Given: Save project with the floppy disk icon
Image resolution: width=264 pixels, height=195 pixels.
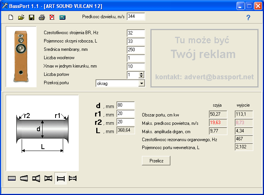Looking at the screenshot, I should (x=32, y=17).
